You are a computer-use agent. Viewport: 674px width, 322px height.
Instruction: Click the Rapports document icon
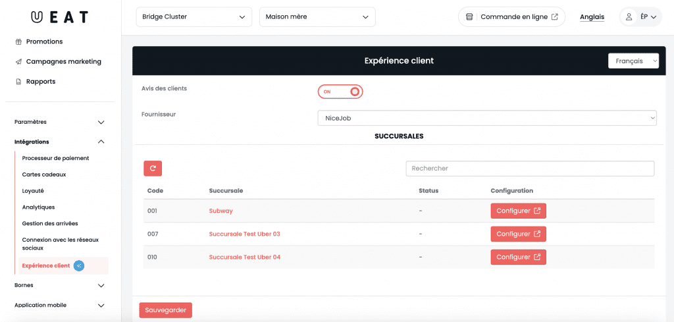click(x=18, y=81)
